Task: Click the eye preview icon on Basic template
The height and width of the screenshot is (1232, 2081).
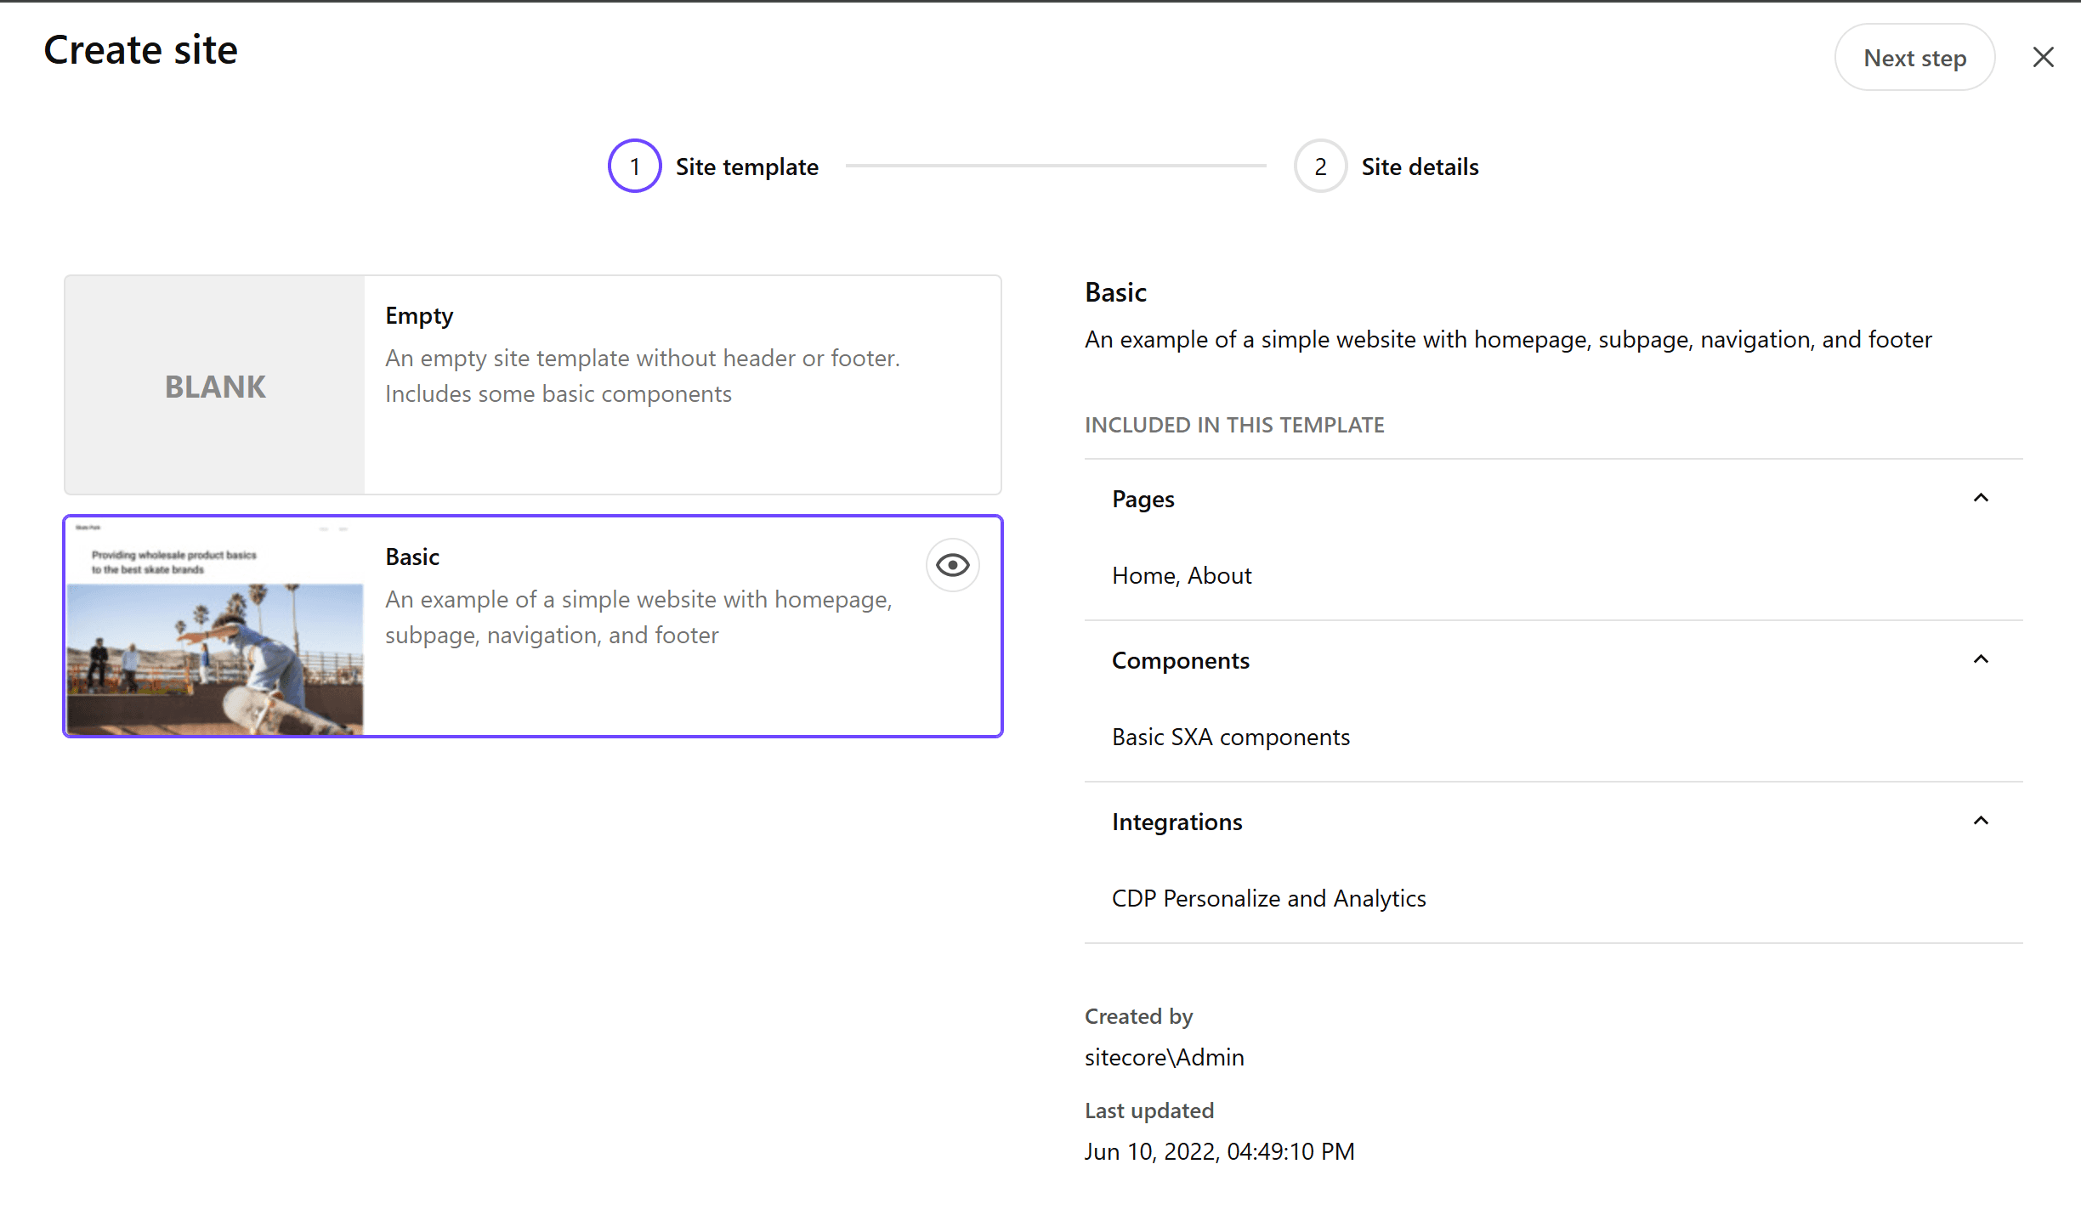Action: [952, 565]
